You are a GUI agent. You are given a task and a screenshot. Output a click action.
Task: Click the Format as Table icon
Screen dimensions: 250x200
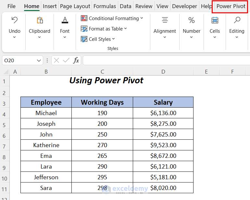tap(84, 29)
